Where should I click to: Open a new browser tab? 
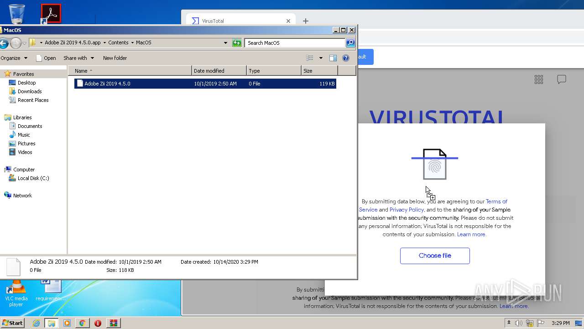[x=306, y=21]
